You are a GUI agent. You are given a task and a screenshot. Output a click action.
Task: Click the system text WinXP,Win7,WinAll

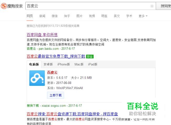(x=69, y=88)
